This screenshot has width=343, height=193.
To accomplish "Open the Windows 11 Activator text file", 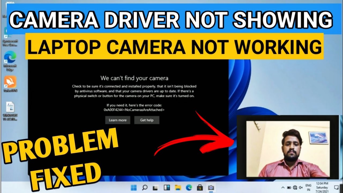I will (10, 111).
